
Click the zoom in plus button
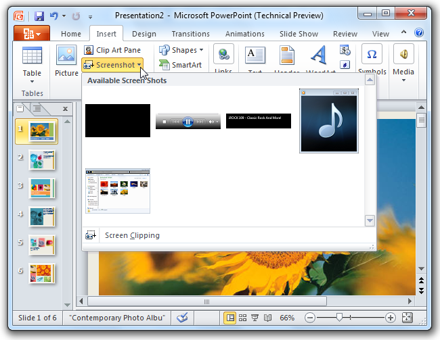click(391, 317)
